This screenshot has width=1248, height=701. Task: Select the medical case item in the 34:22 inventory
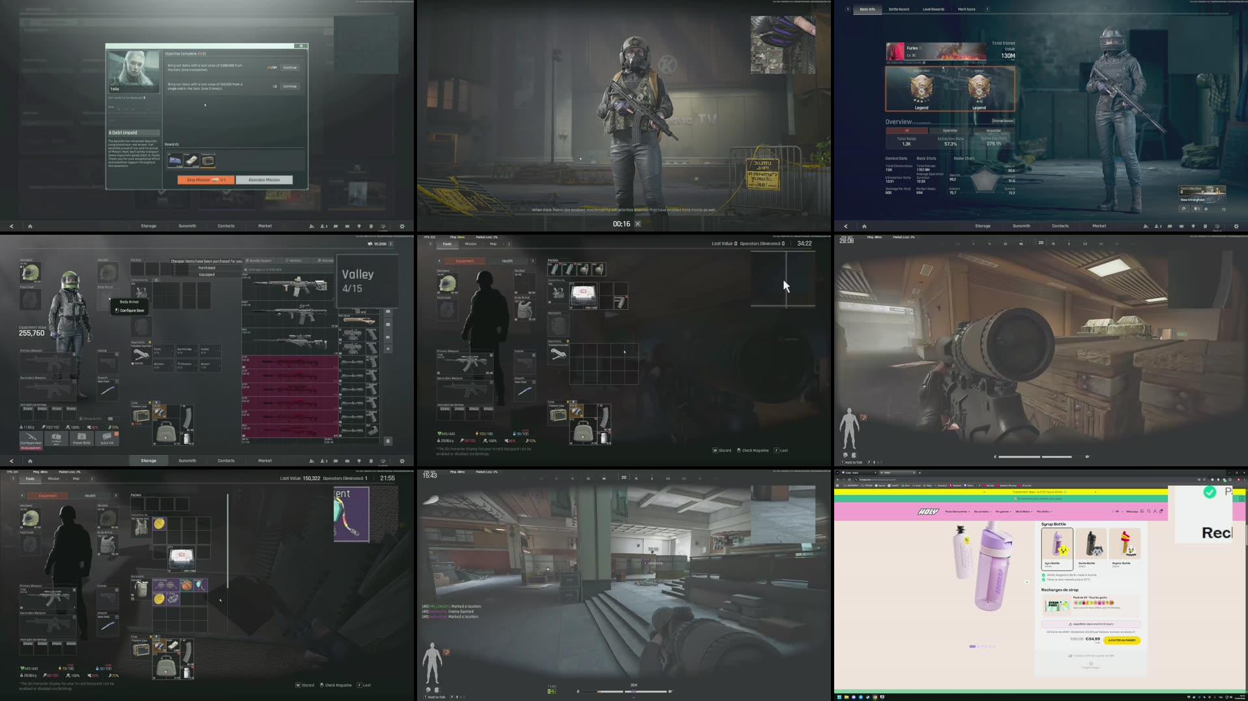pos(583,296)
